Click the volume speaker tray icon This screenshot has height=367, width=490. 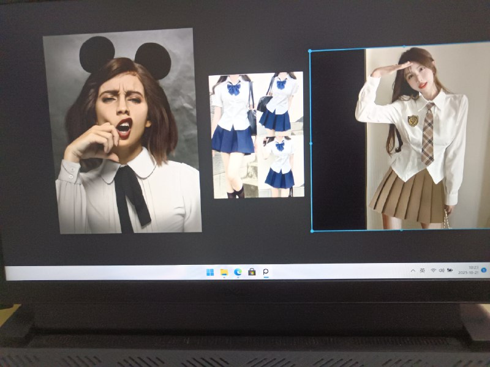pos(442,270)
